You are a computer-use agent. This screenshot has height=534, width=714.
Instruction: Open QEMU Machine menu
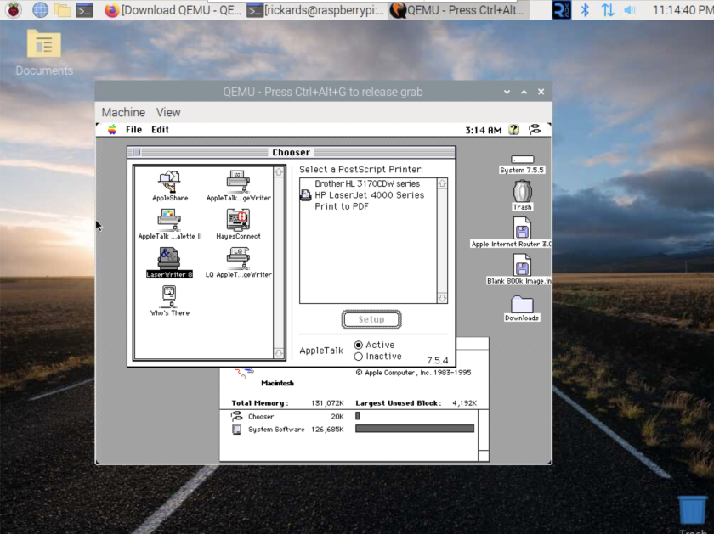pos(123,112)
